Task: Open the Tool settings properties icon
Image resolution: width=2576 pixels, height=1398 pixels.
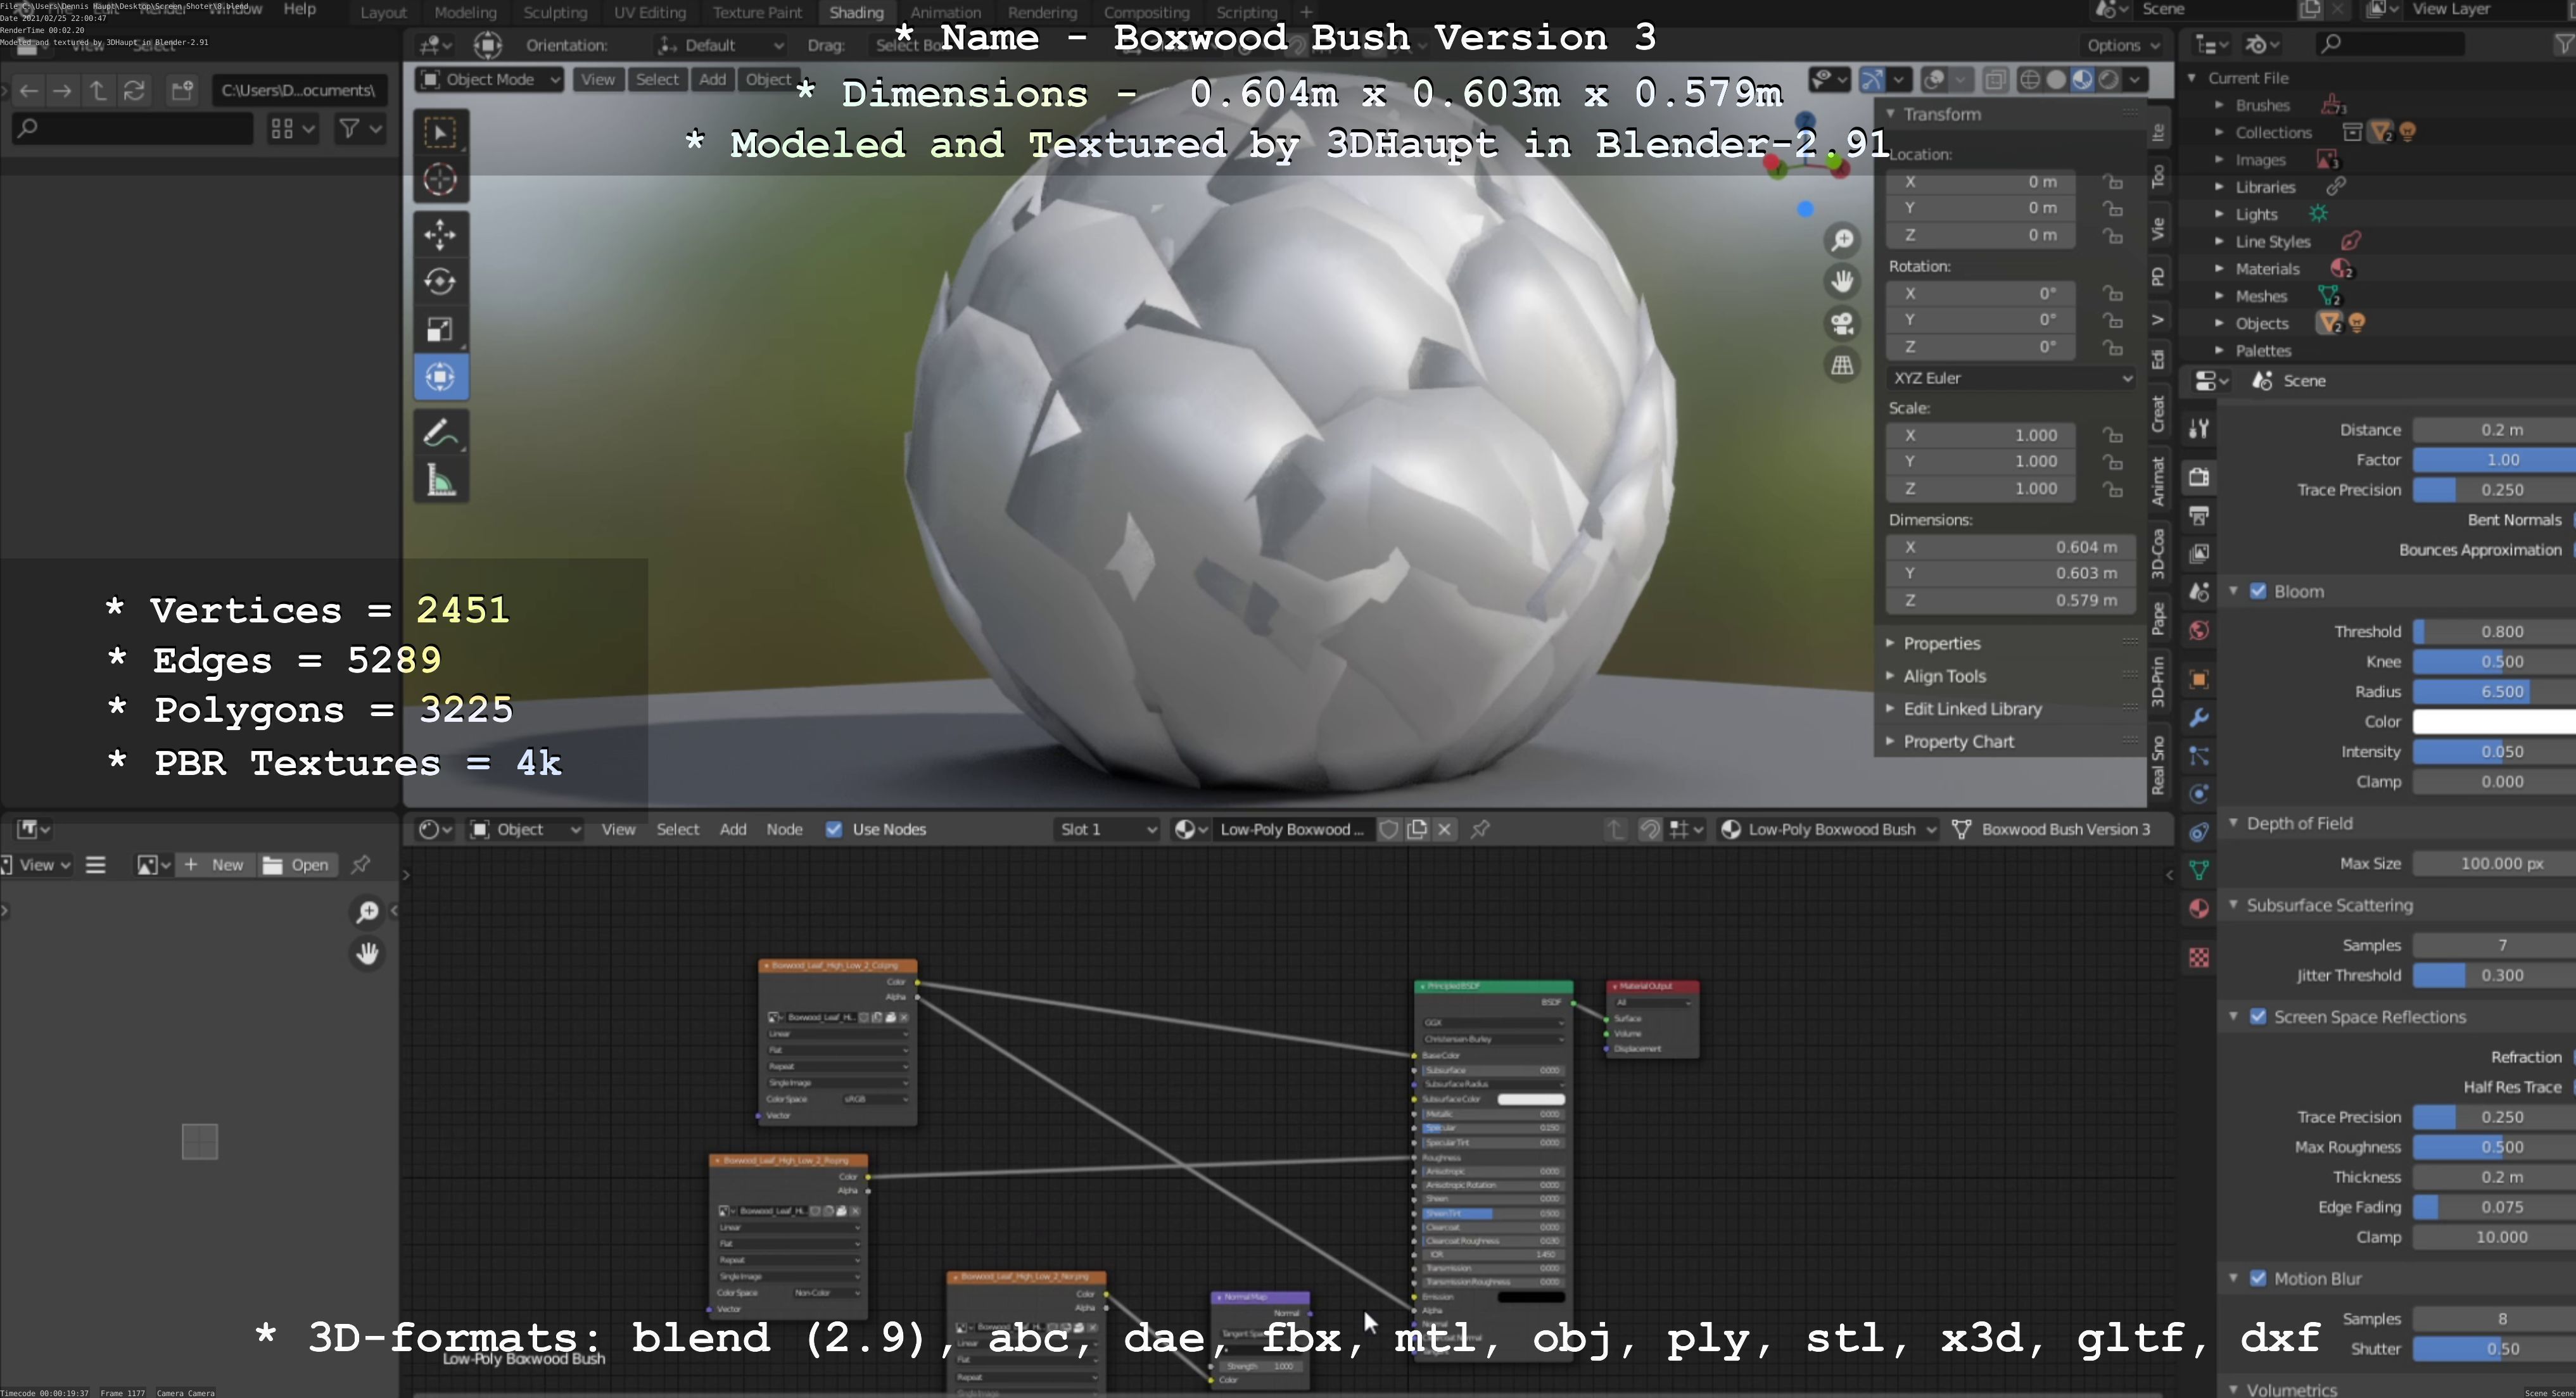Action: [2199, 429]
